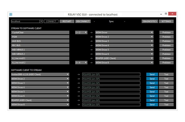Select the AUX BUS stream field
Viewport: 185px width, 122px height.
pos(40,41)
